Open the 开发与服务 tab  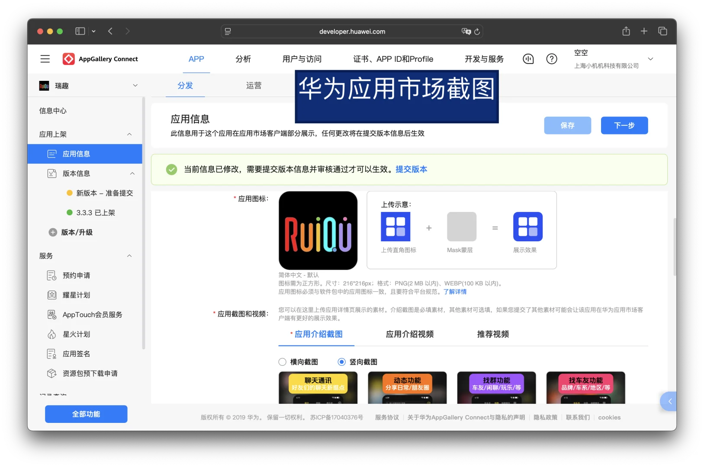click(484, 59)
